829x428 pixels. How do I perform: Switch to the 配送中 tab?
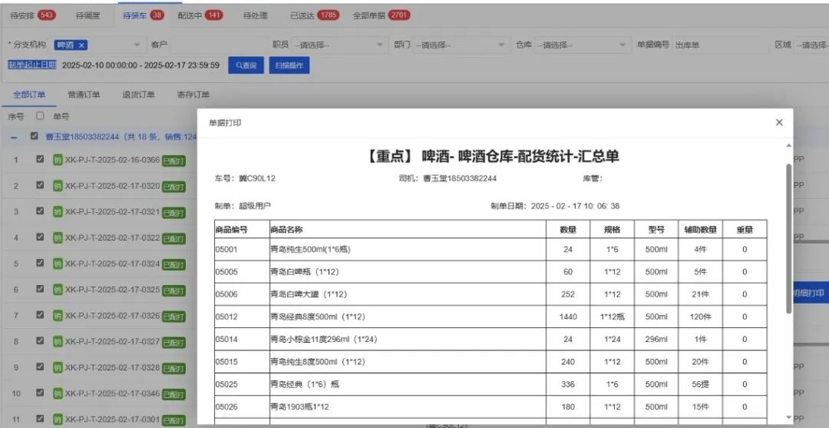click(200, 15)
